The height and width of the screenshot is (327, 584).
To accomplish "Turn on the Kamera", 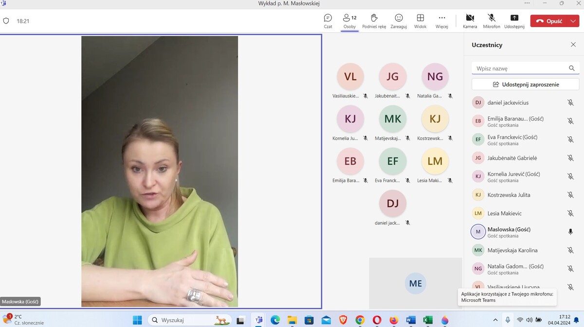I will coord(470,21).
